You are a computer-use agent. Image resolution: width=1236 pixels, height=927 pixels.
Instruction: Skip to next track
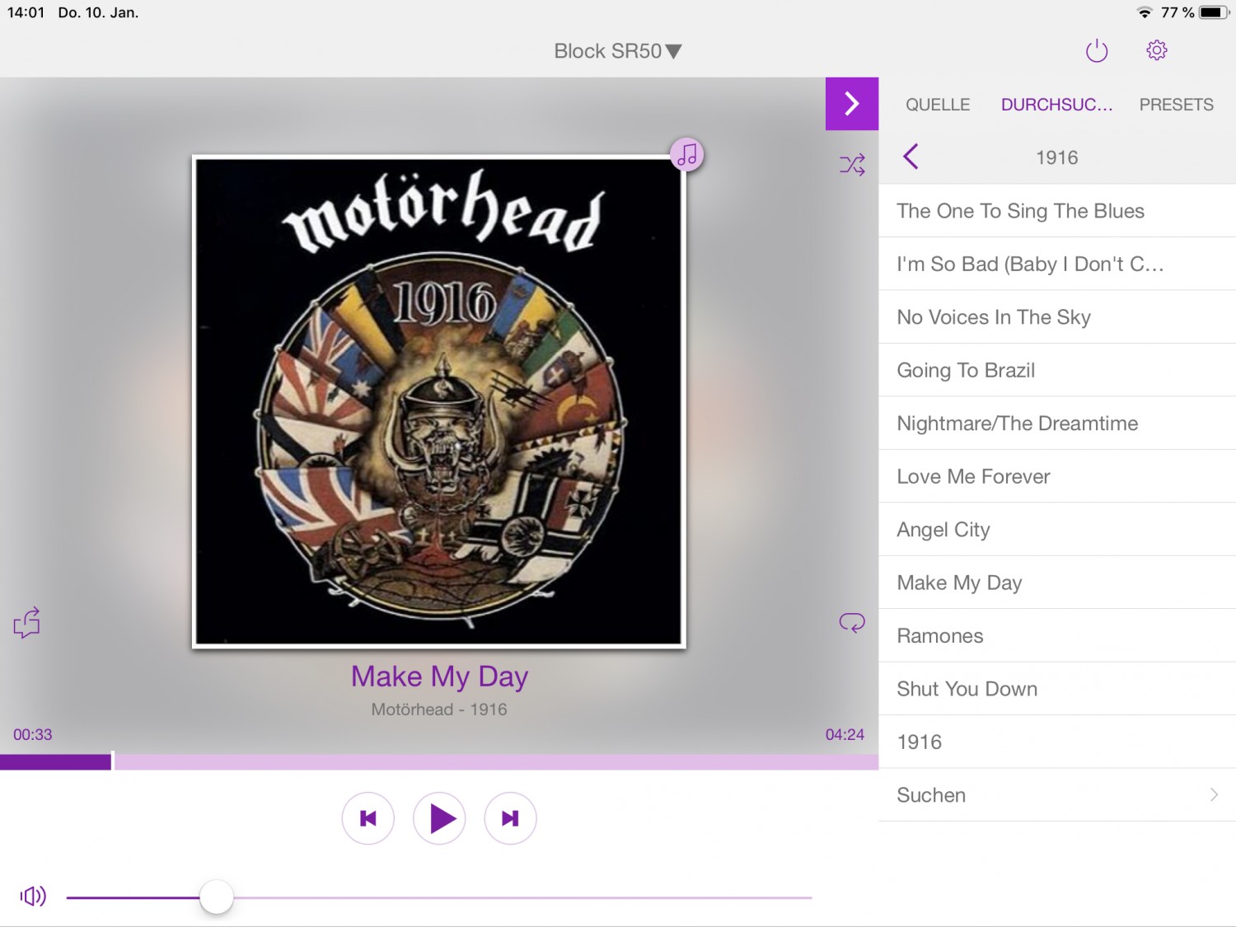click(510, 818)
